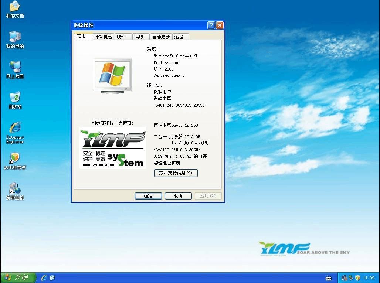Launch Internet Explorer from quick launch bar
Screen dimensions: 380x283
(x=44, y=278)
